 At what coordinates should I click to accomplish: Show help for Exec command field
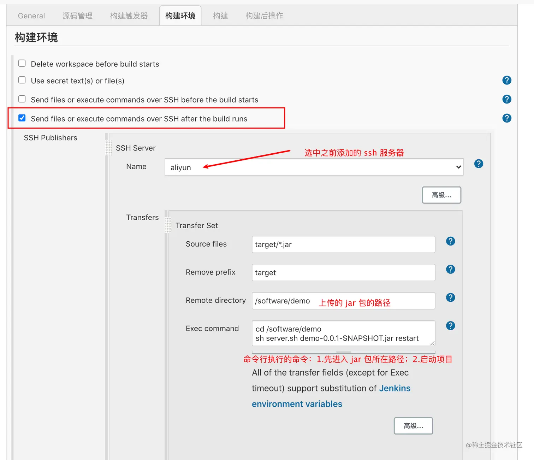[450, 326]
